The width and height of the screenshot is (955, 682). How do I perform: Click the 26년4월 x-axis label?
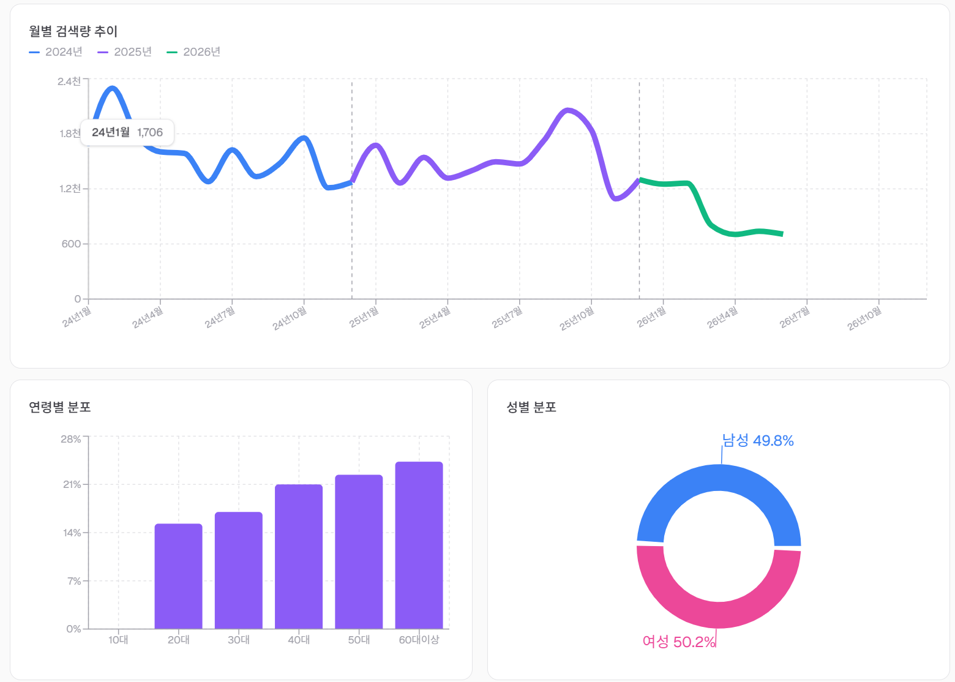723,317
